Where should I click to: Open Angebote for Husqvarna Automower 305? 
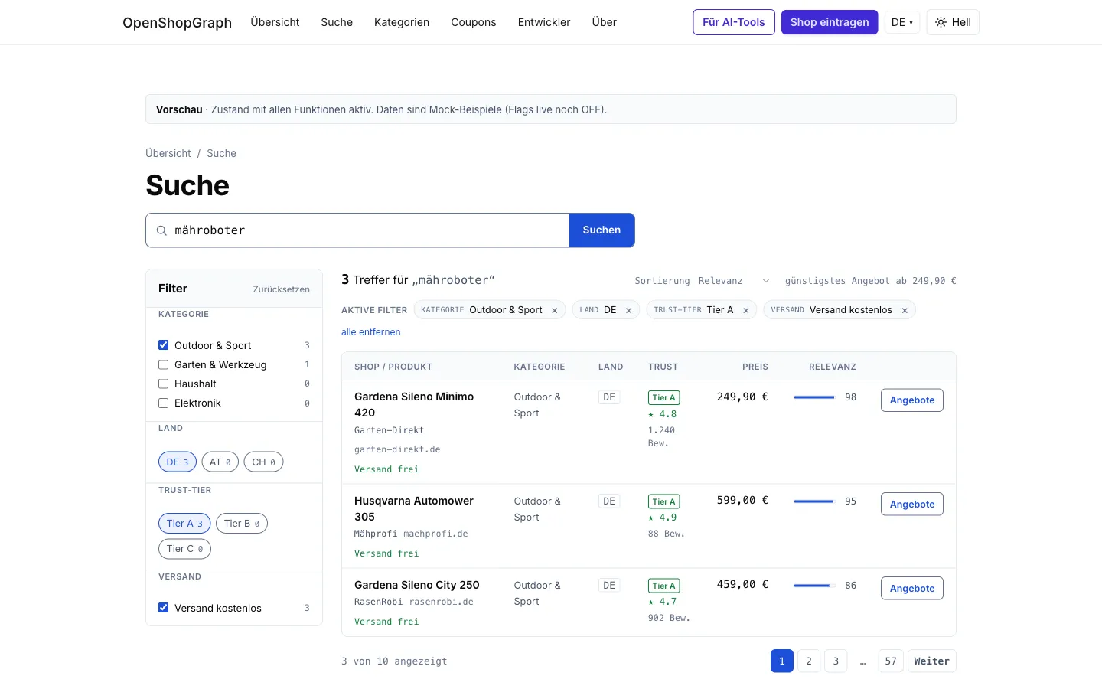(x=912, y=505)
